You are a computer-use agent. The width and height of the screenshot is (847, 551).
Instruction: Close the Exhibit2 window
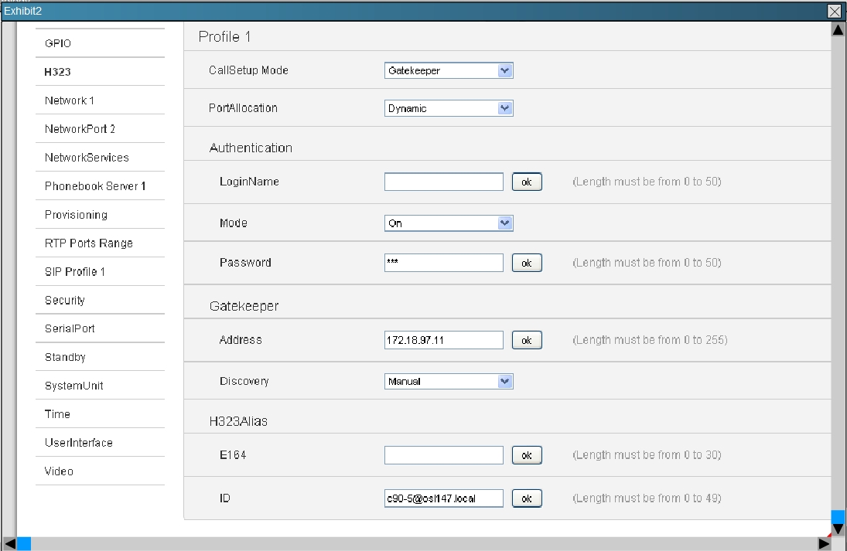click(834, 11)
